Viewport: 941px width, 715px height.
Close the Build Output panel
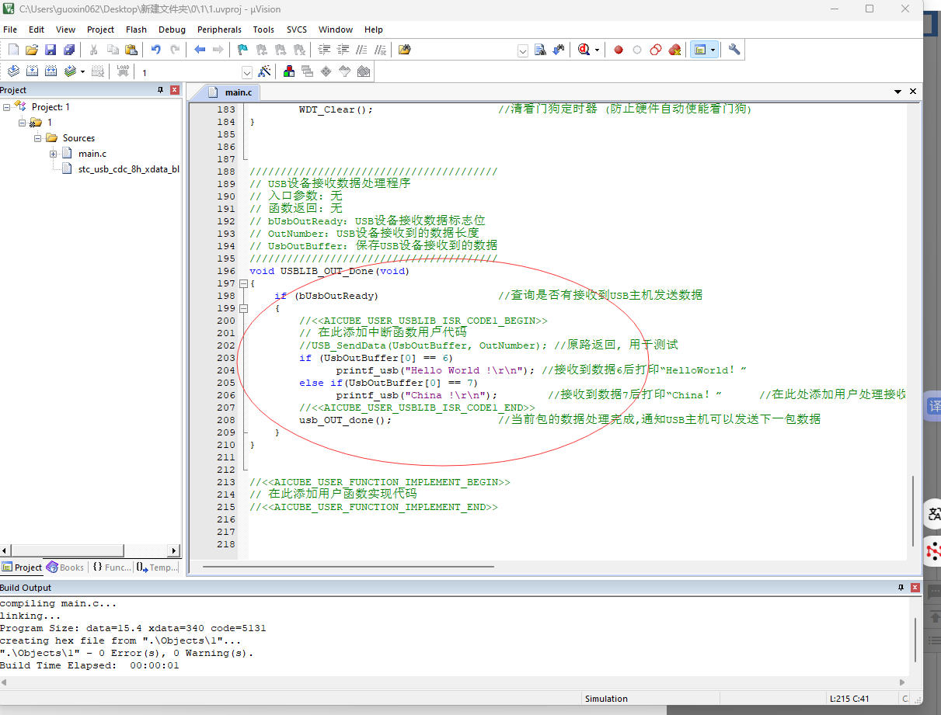[915, 588]
